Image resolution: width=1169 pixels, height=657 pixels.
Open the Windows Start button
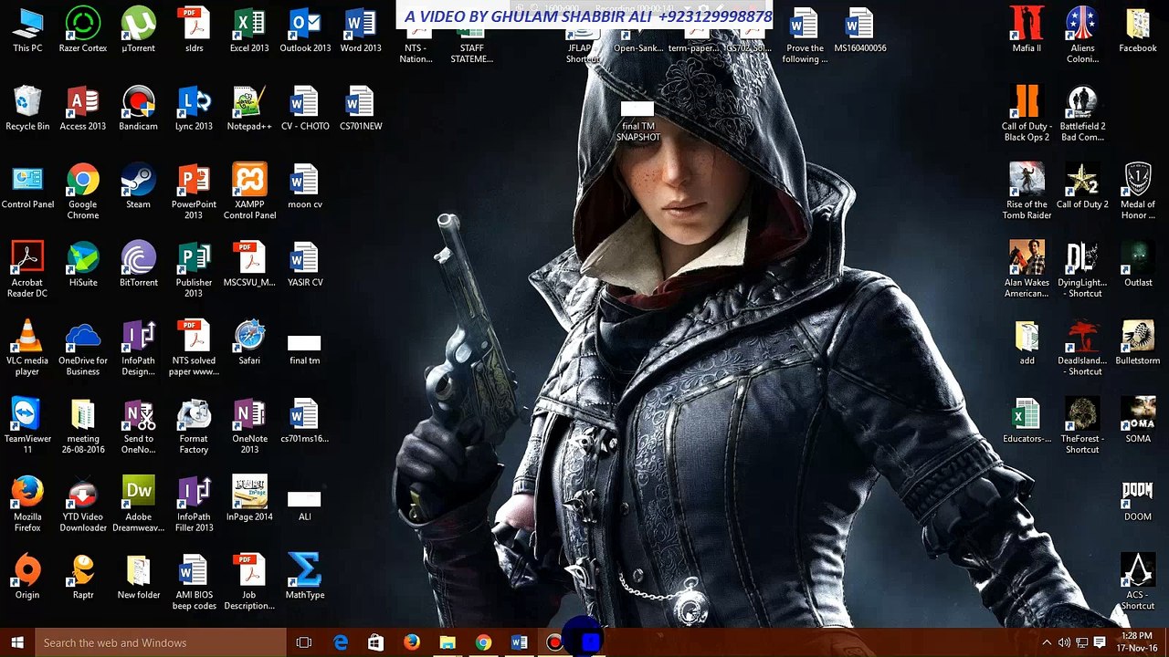pos(16,642)
